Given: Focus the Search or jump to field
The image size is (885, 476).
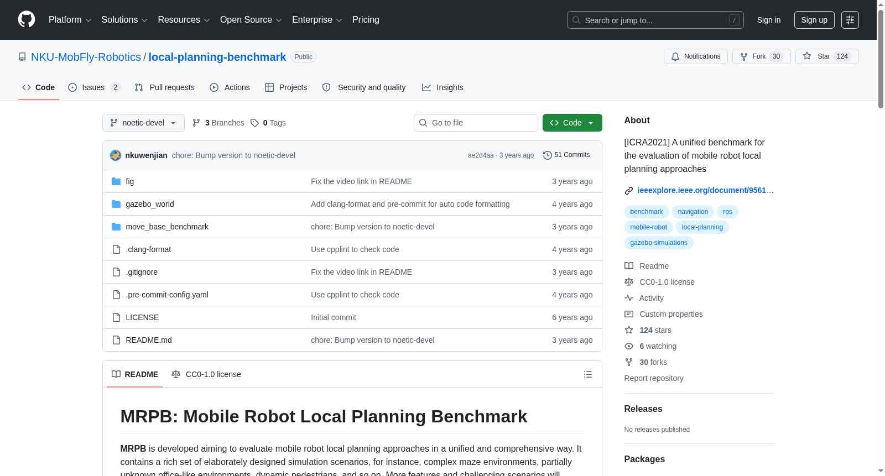Looking at the screenshot, I should tap(655, 20).
